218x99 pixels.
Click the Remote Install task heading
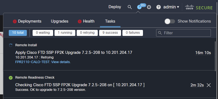coord(26,45)
